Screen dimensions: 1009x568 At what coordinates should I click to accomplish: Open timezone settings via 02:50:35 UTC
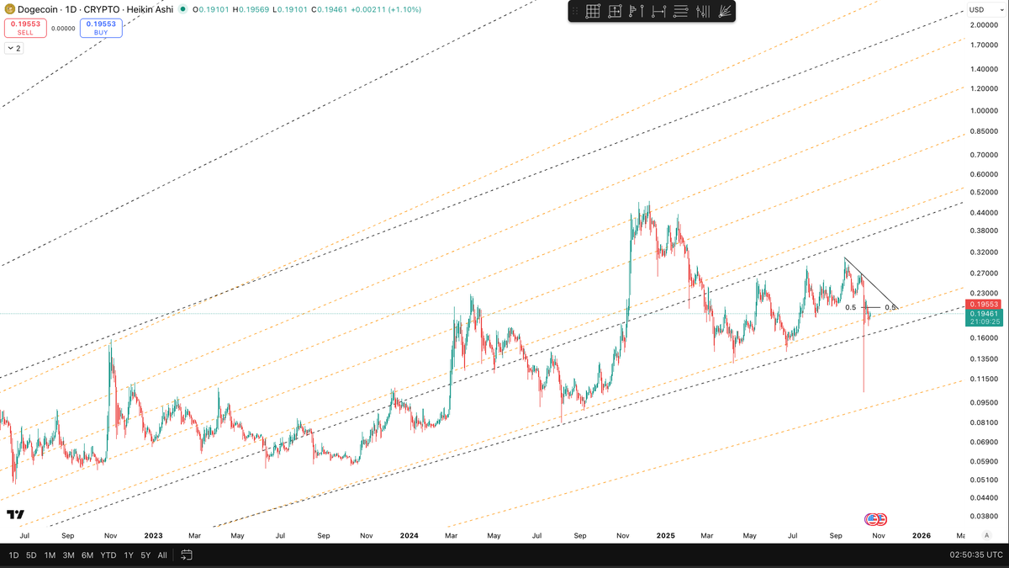click(975, 555)
